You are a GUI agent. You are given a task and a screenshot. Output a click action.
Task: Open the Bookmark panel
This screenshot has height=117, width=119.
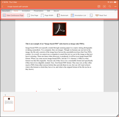coord(63,15)
